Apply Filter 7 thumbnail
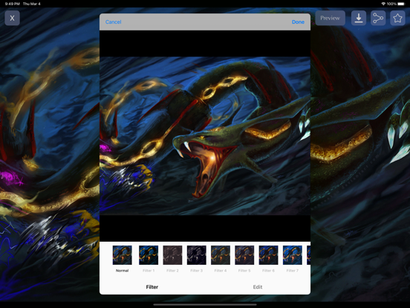 coord(293,255)
